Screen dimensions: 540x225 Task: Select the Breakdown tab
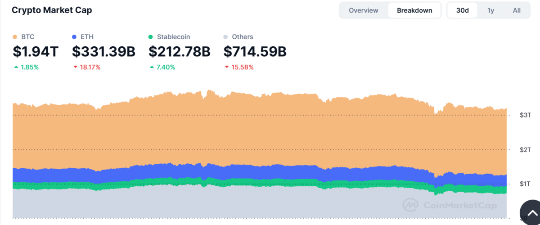point(414,10)
